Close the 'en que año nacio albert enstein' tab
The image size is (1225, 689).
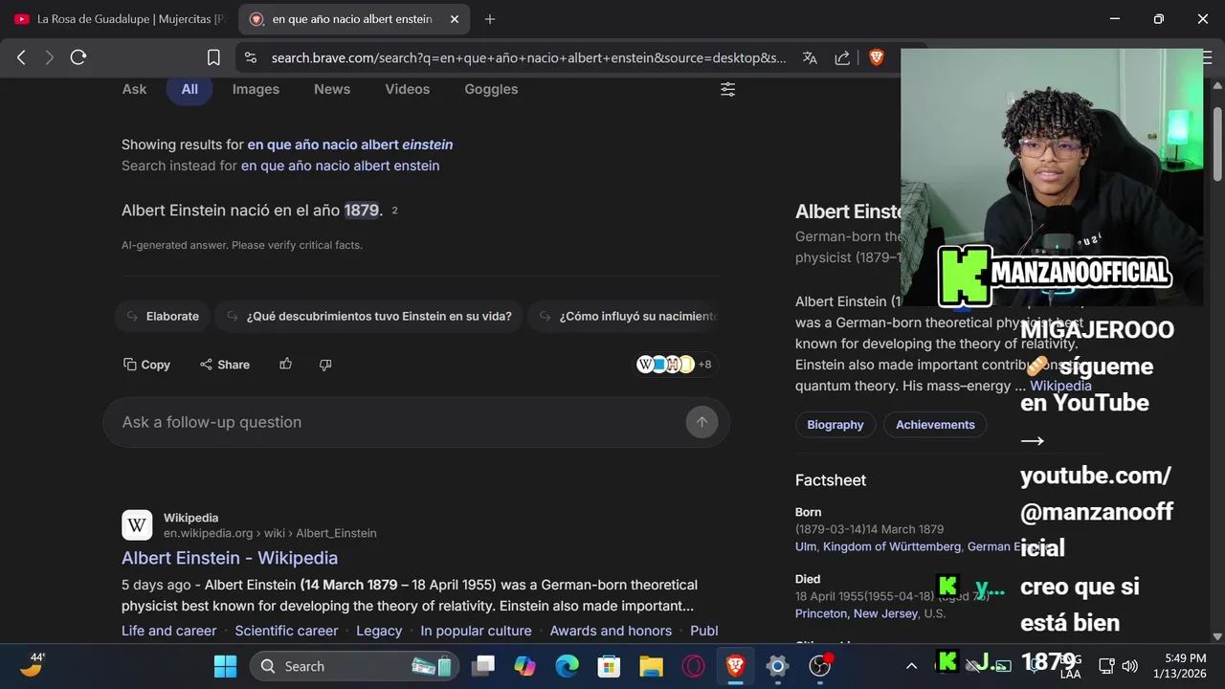(x=455, y=19)
